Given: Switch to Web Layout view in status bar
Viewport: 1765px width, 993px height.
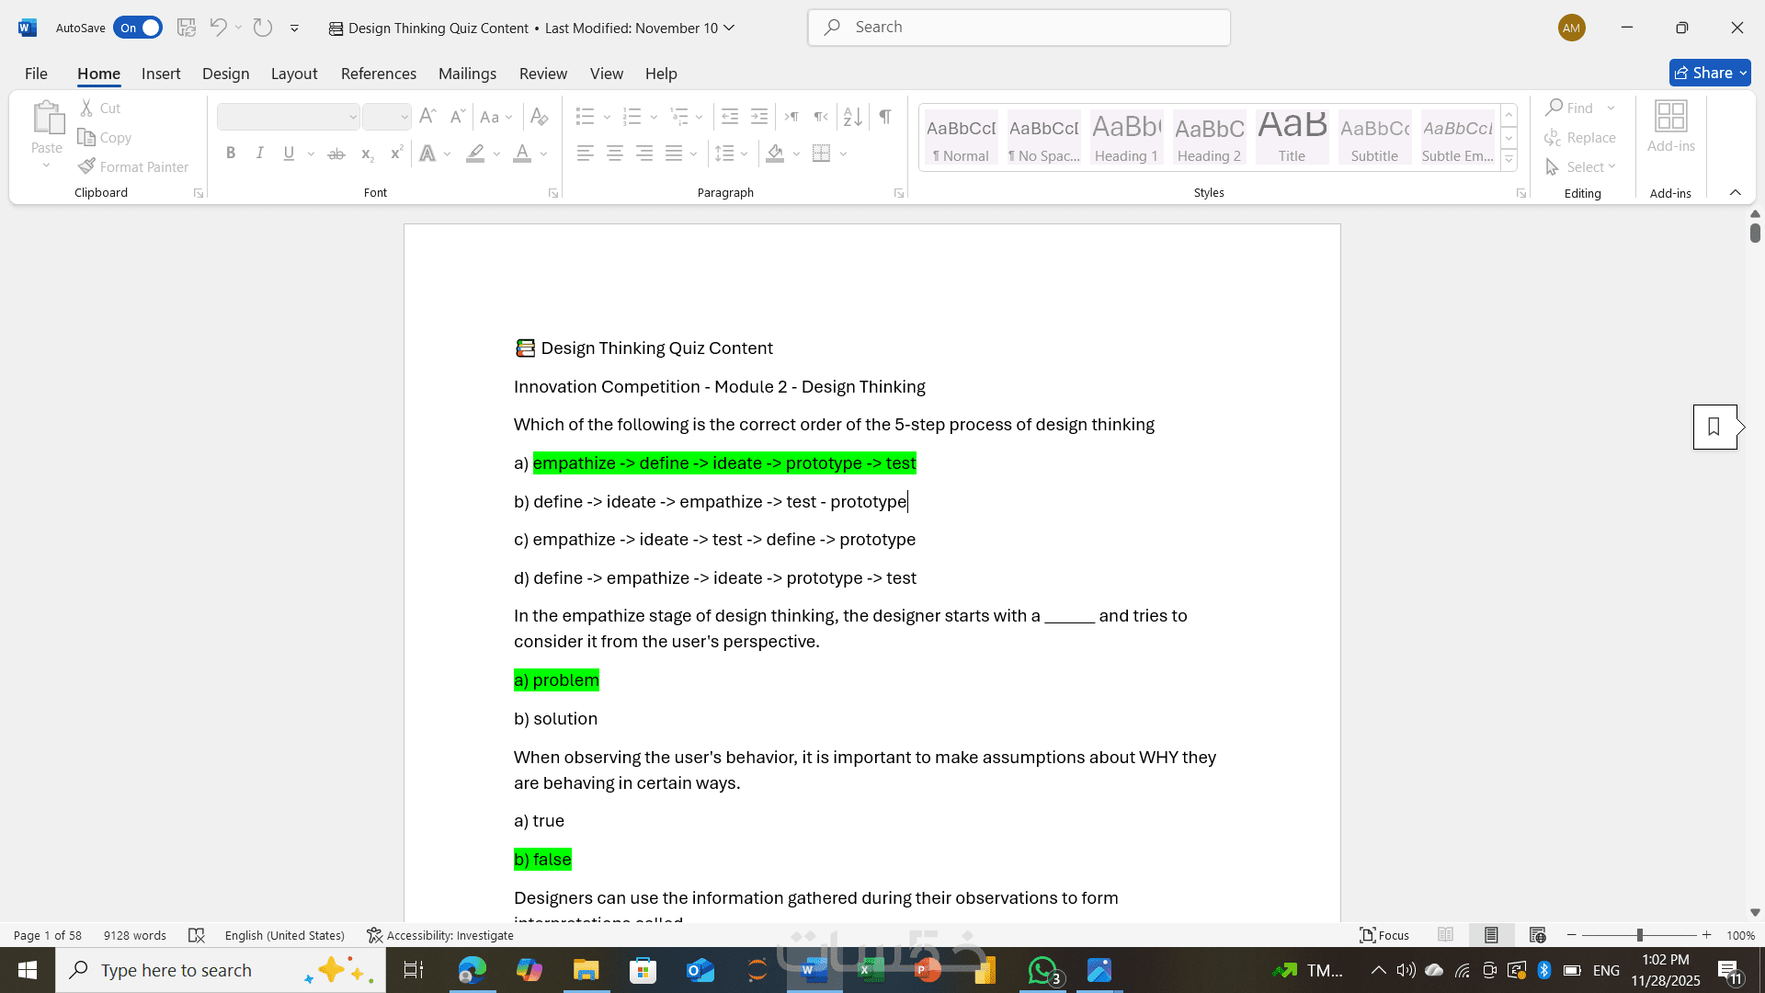Looking at the screenshot, I should click(x=1537, y=935).
